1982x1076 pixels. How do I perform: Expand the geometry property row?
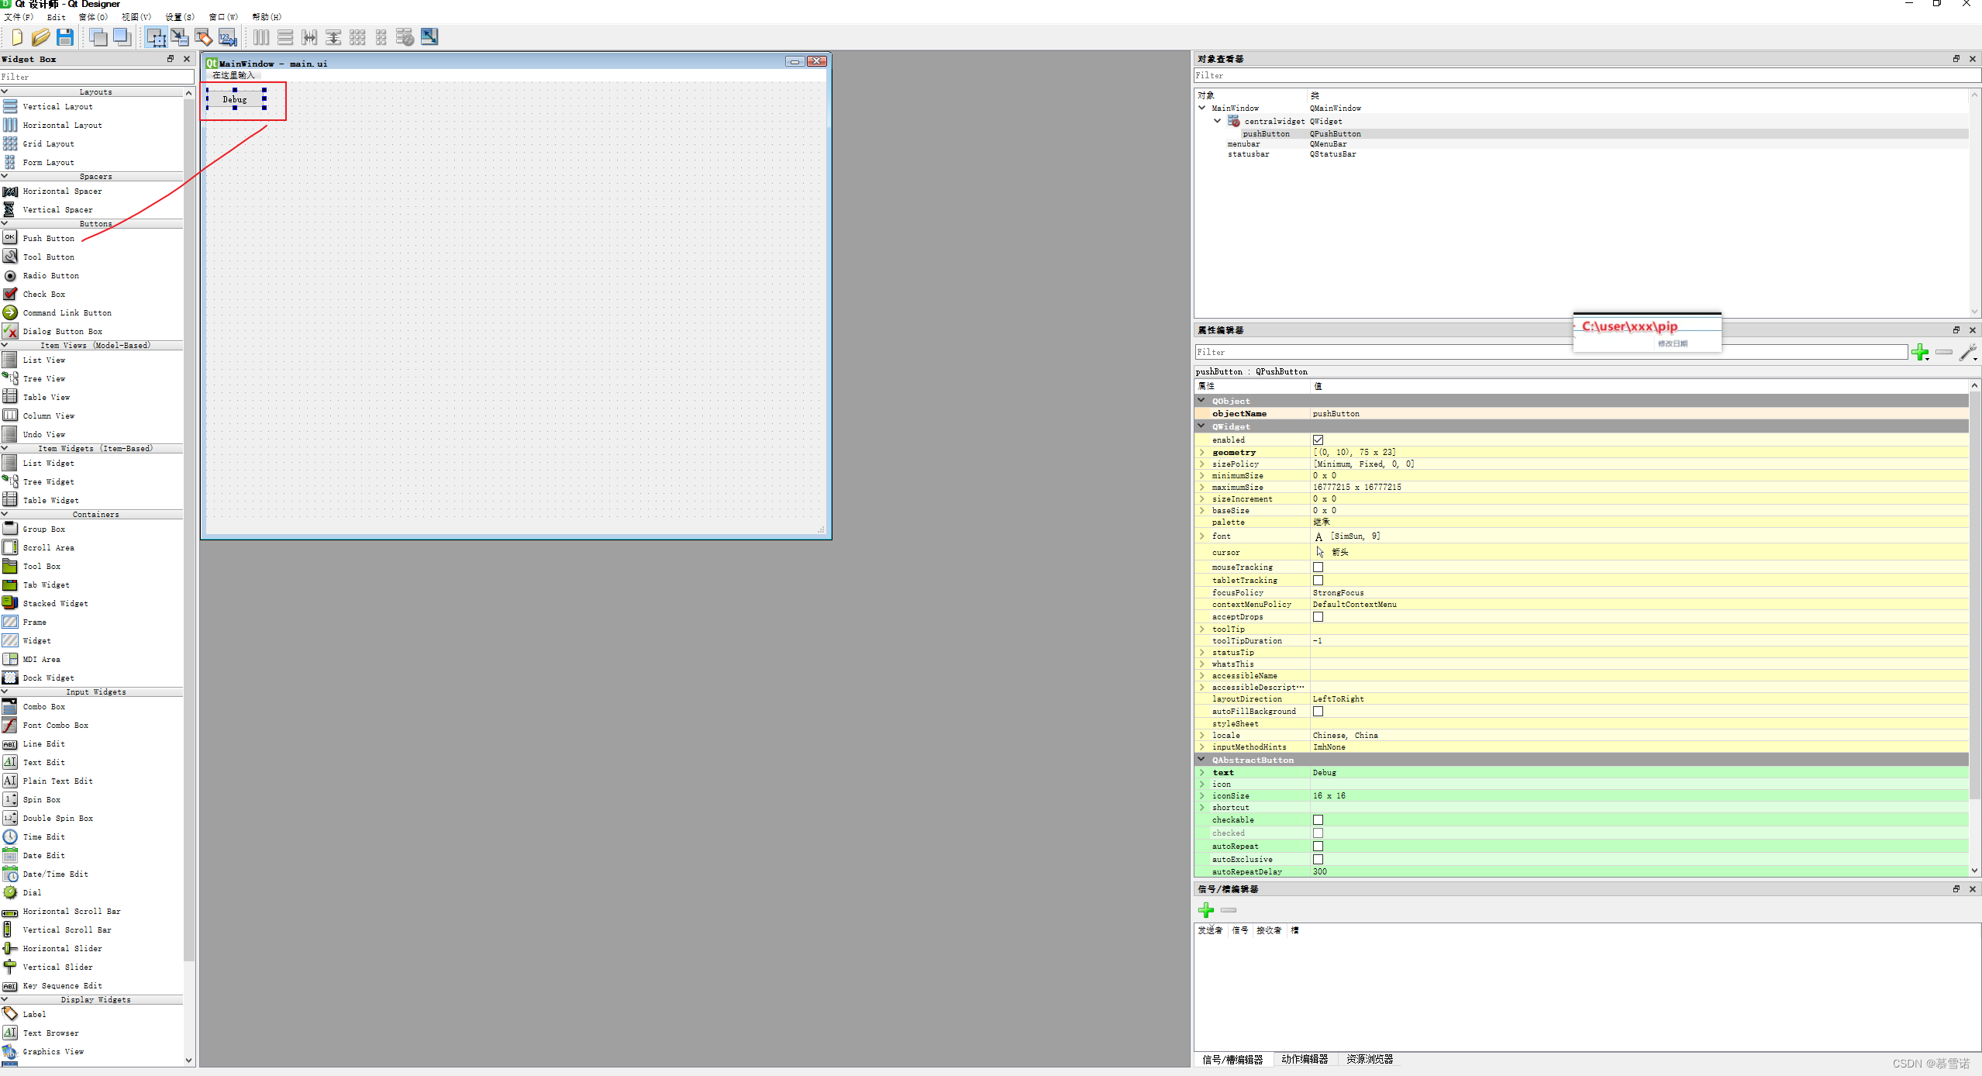[1202, 452]
